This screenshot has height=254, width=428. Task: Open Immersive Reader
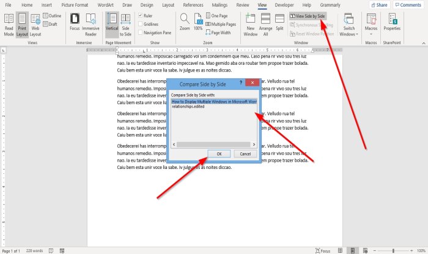pos(90,25)
